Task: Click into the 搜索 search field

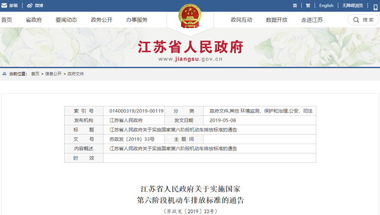Action: coord(363,20)
